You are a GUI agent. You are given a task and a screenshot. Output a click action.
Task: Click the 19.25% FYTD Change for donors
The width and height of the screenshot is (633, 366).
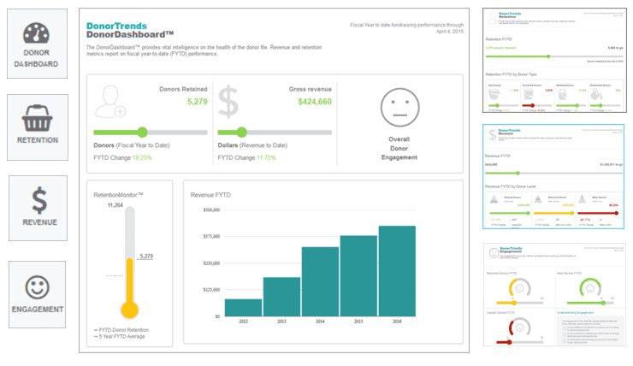pyautogui.click(x=142, y=158)
